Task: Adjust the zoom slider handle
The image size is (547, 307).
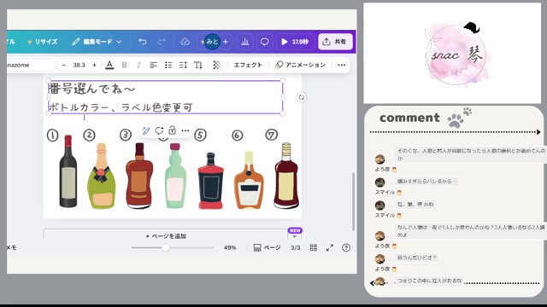Action: coord(166,247)
